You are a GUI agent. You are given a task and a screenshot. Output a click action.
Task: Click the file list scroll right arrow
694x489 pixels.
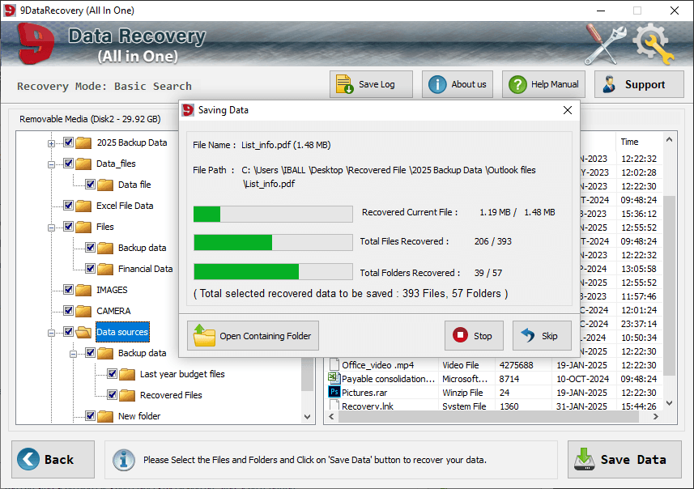coord(655,417)
